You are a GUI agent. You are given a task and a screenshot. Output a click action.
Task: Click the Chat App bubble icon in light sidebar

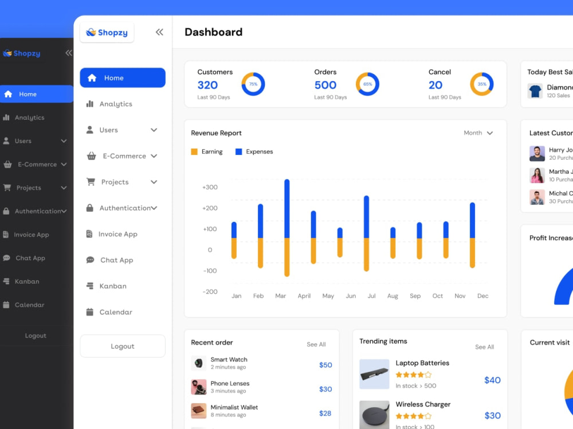point(91,260)
